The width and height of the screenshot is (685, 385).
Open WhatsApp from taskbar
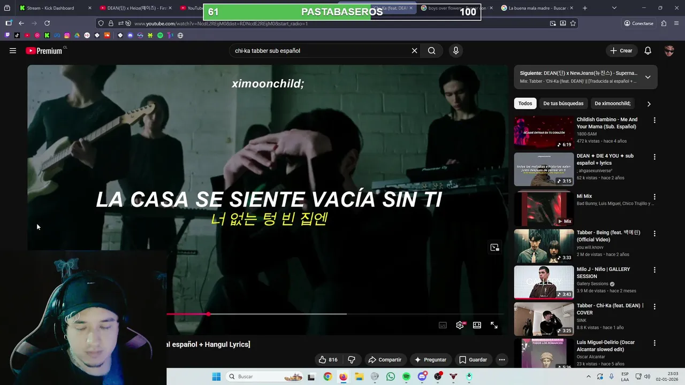click(x=391, y=376)
